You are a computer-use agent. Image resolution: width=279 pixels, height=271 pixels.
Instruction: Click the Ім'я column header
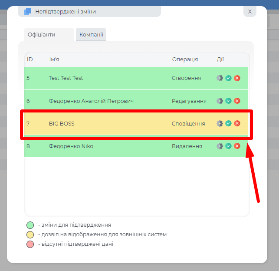click(x=54, y=59)
